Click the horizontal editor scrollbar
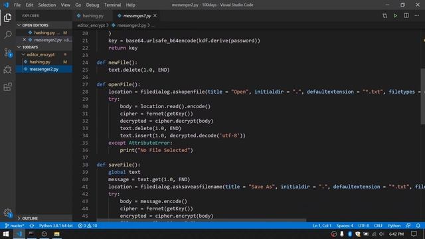425x239 pixels. point(201,220)
